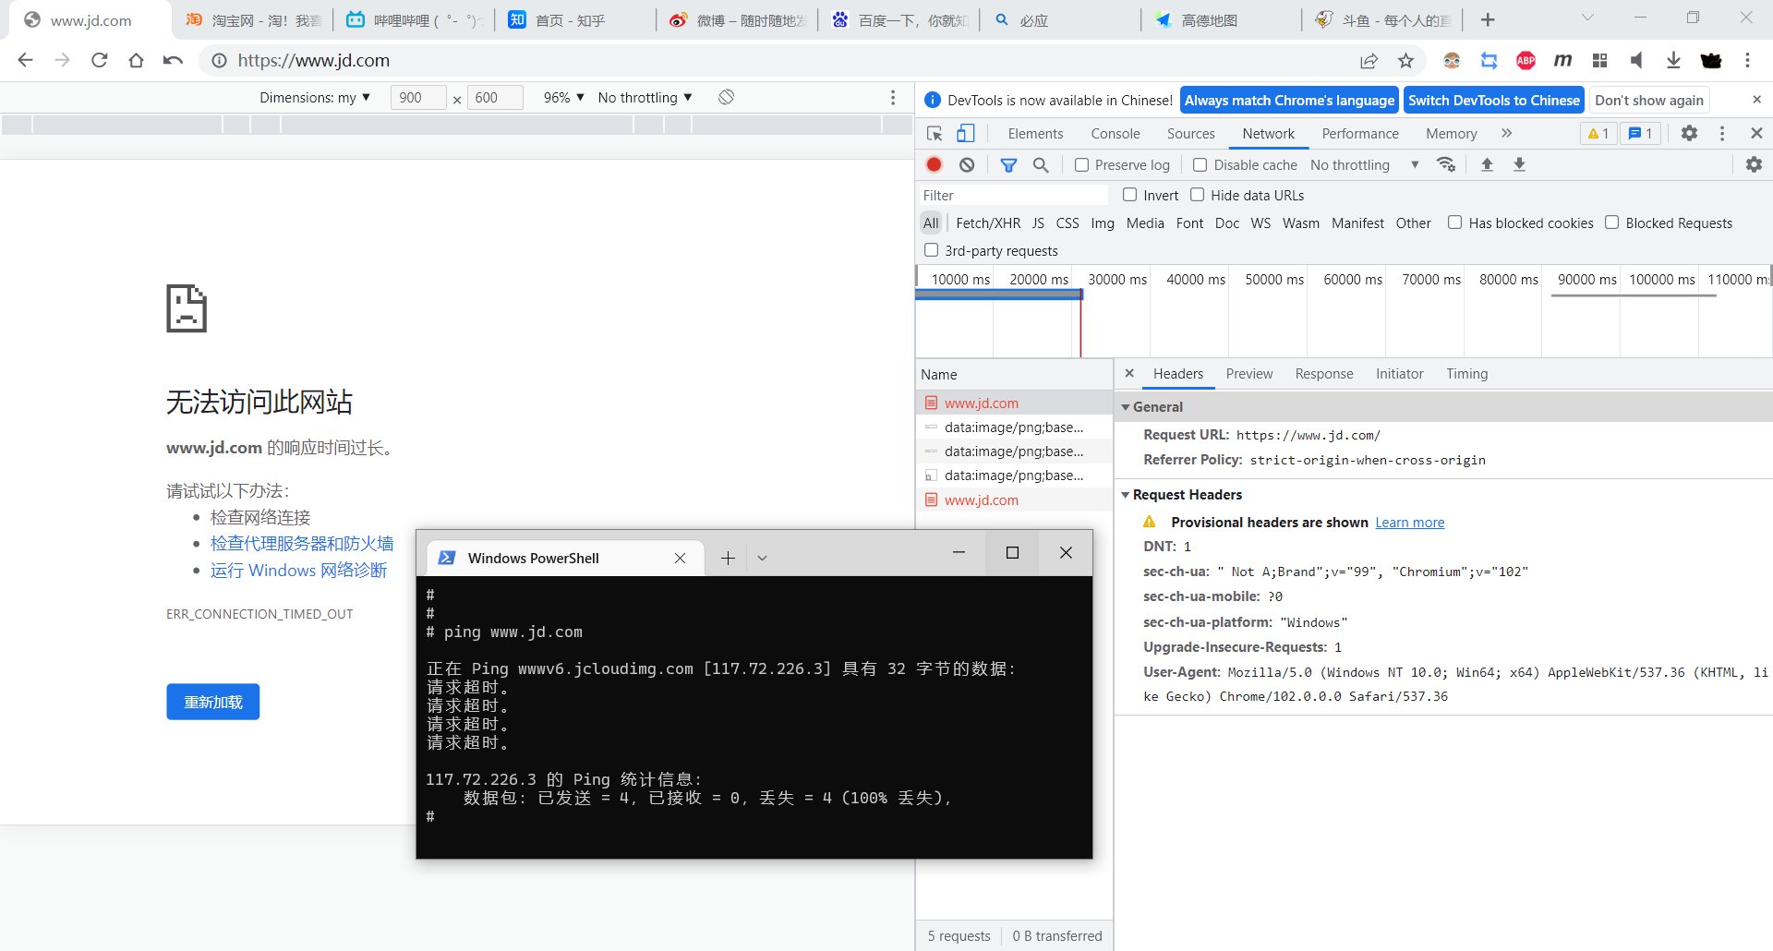Open the AdBlock Plus extension
The image size is (1773, 951).
1526,60
